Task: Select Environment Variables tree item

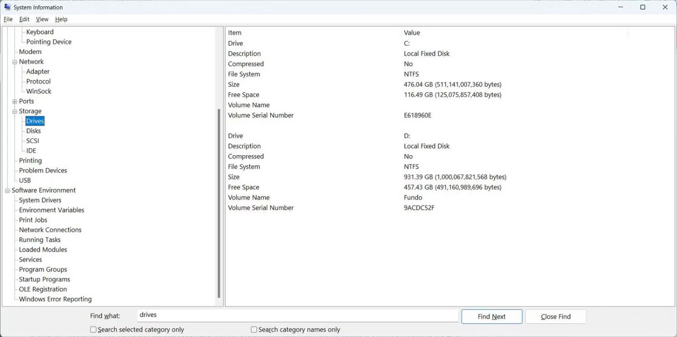Action: pyautogui.click(x=52, y=210)
